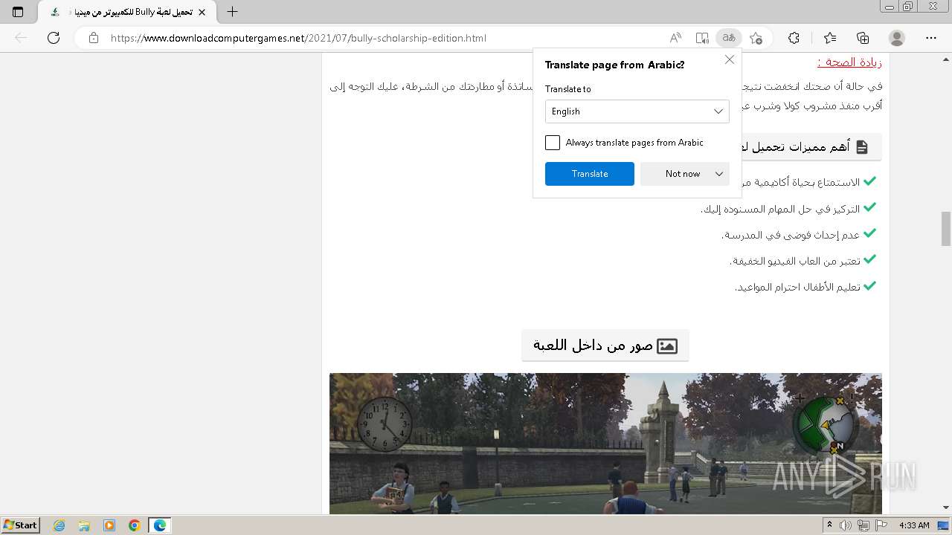The width and height of the screenshot is (952, 535).
Task: Toggle the Translate icon in address bar
Action: coord(729,38)
